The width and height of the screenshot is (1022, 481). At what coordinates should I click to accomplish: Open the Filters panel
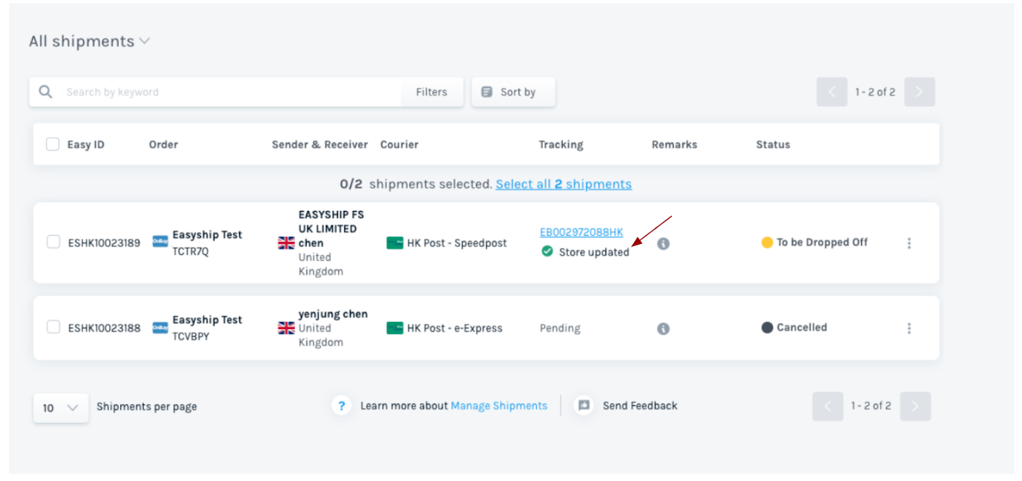tap(431, 92)
